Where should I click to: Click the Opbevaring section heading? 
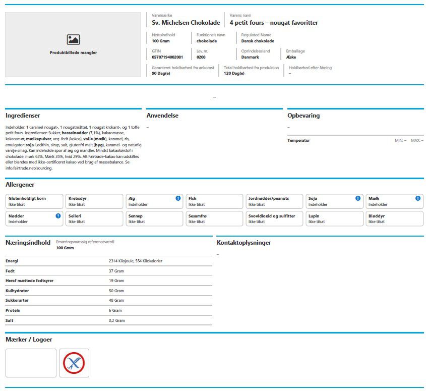point(303,116)
